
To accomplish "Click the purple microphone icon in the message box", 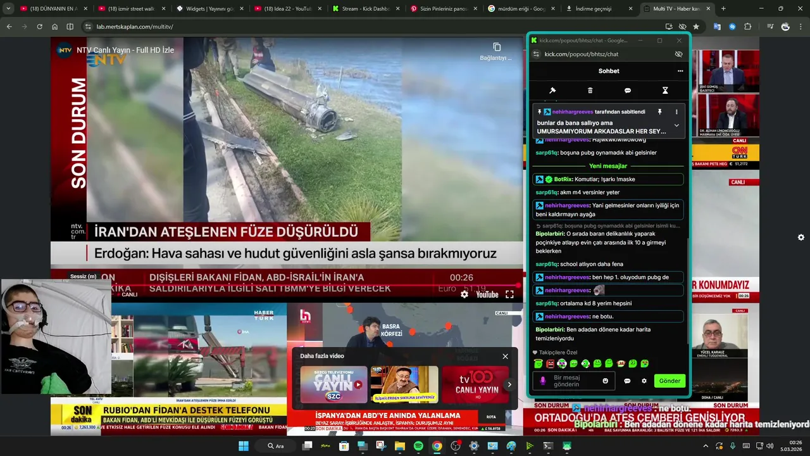I will coord(542,381).
